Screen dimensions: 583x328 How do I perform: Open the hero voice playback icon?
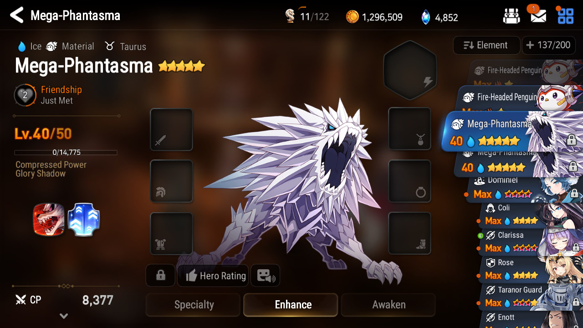[x=266, y=276]
